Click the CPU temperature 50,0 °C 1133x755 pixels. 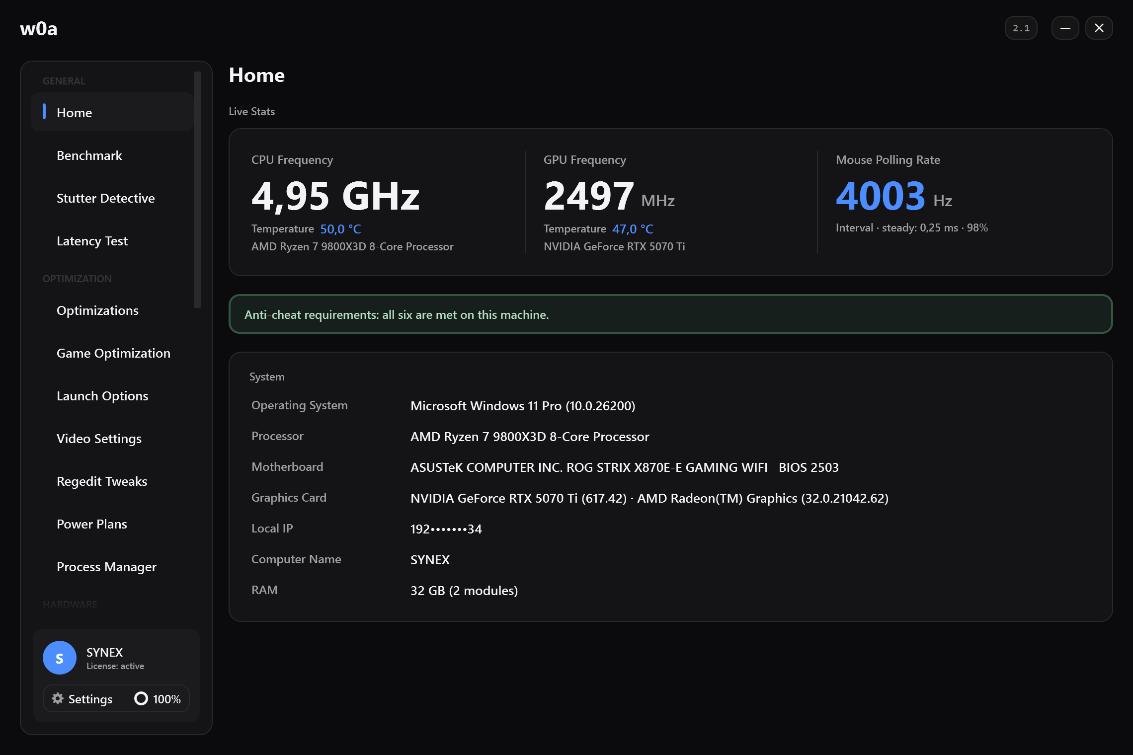click(340, 229)
